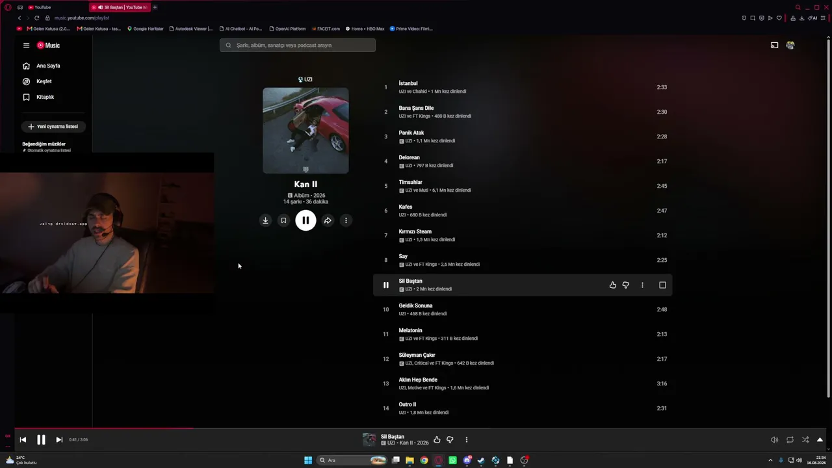Play the track Melatonin
The image size is (832, 468).
coord(410,330)
